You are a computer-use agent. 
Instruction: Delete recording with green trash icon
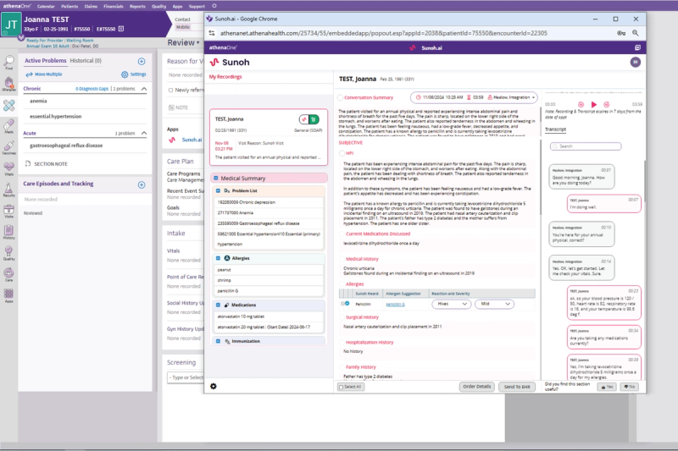[314, 119]
